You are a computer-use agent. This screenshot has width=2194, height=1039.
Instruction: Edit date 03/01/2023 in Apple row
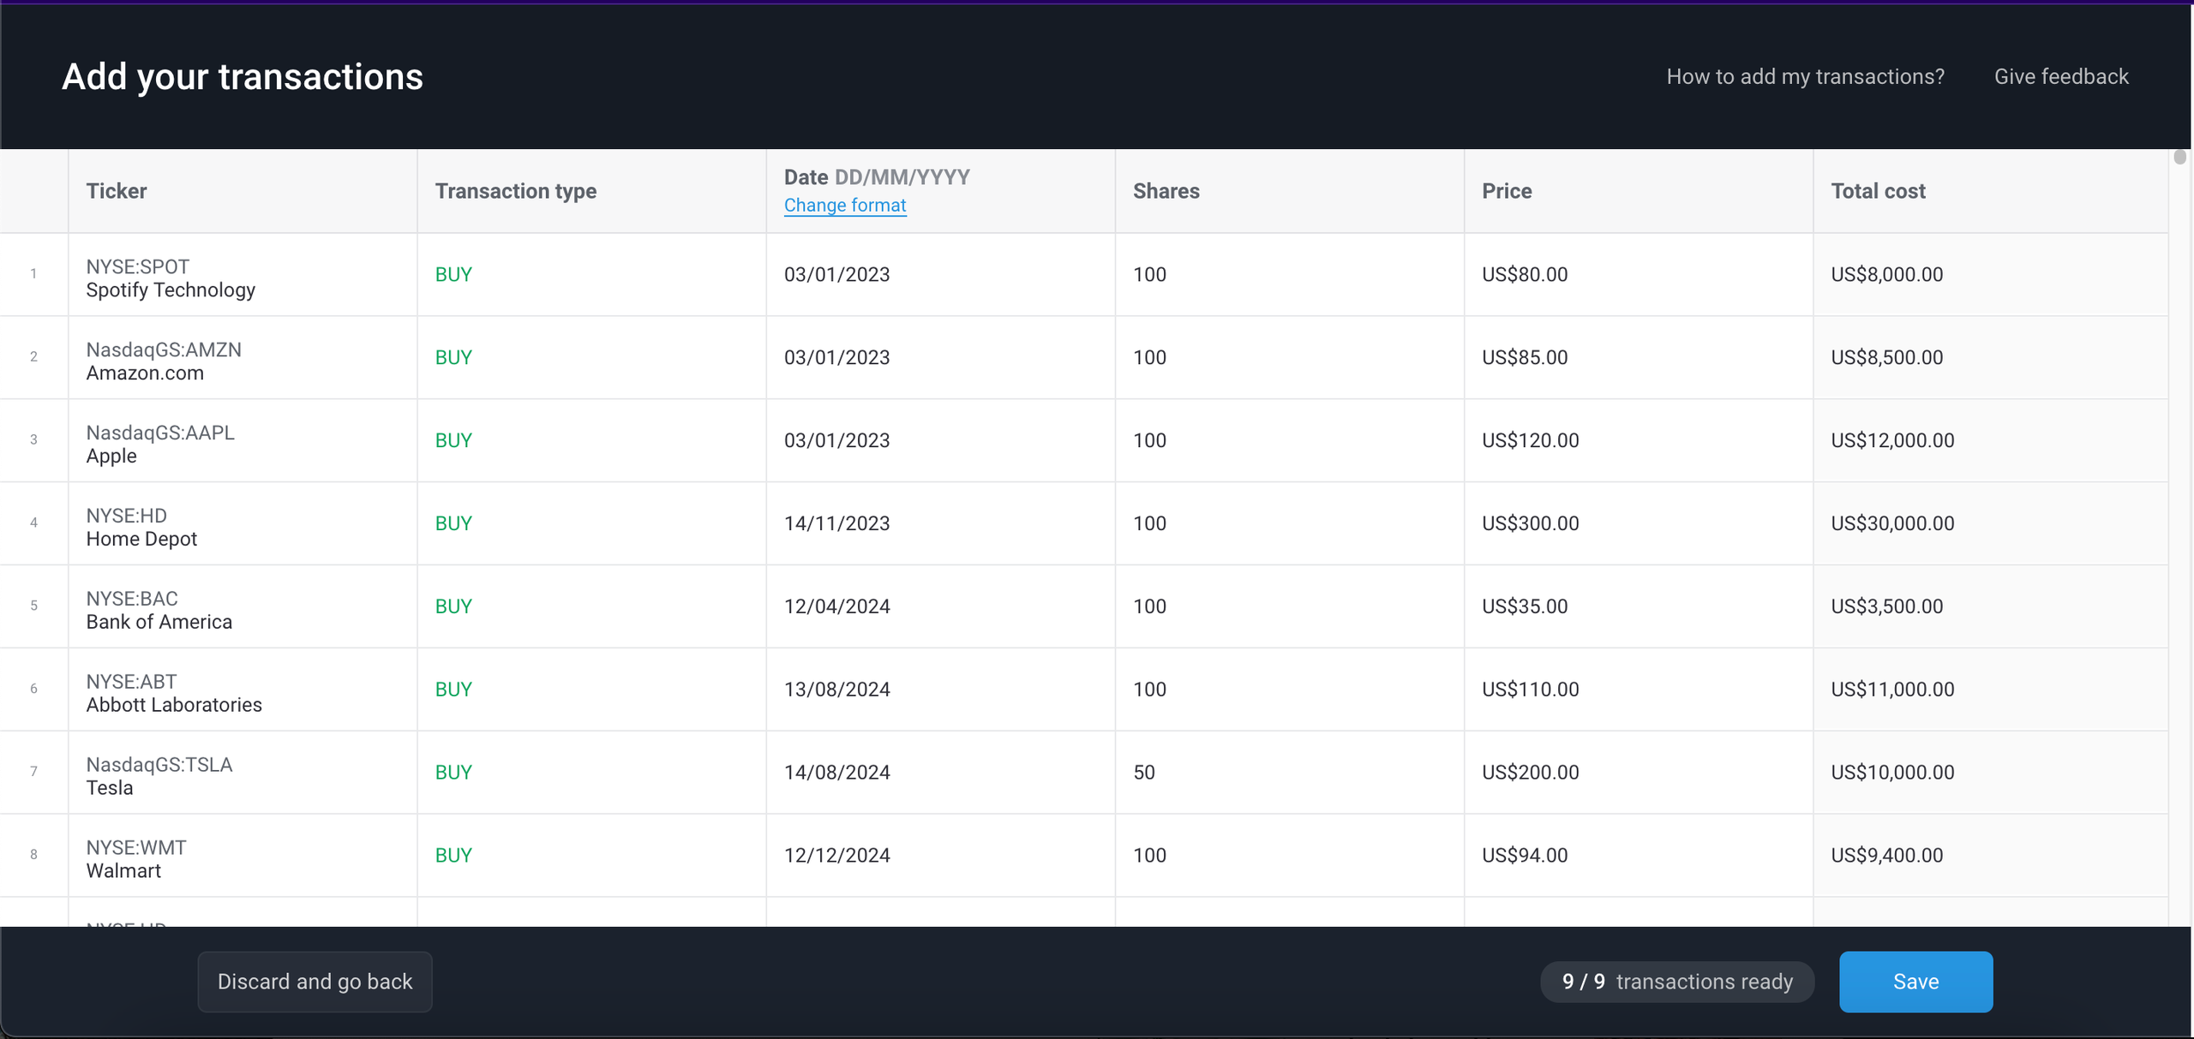point(940,441)
